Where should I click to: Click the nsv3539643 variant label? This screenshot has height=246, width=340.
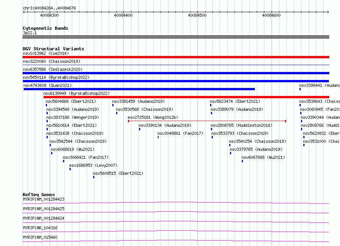click(x=320, y=101)
